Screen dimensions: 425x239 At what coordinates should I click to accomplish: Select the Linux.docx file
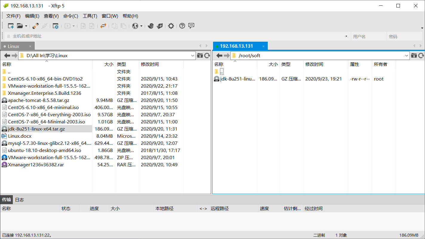[20, 136]
